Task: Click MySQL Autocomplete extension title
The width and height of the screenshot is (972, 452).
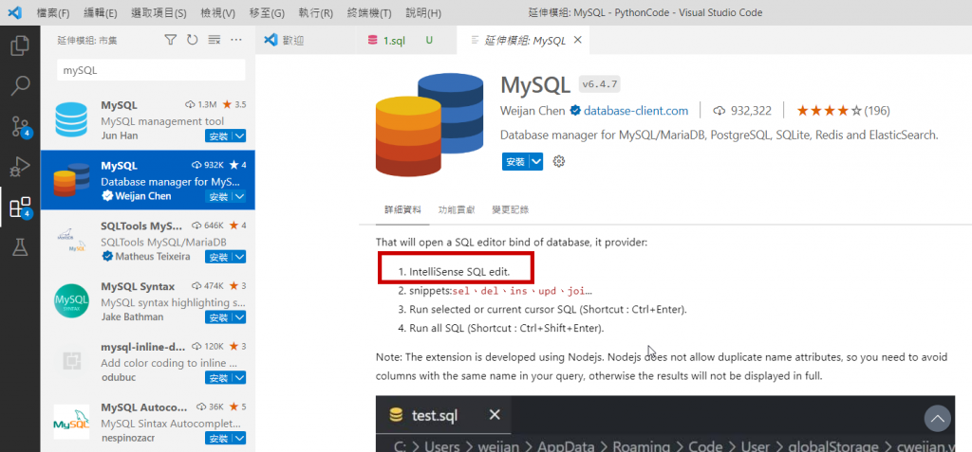Action: [144, 407]
